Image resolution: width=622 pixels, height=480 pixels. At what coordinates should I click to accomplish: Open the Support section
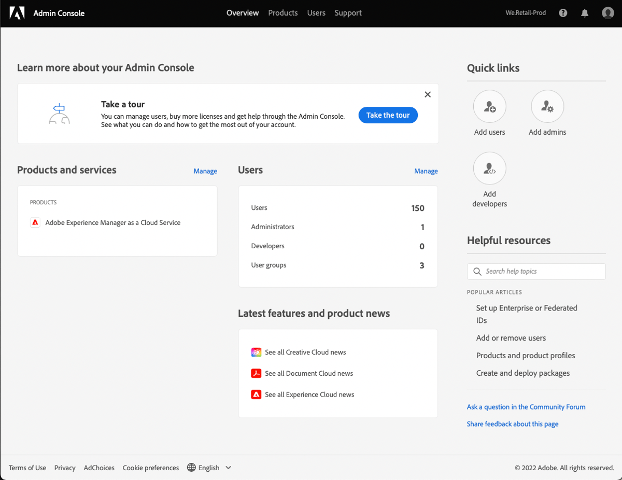tap(348, 12)
